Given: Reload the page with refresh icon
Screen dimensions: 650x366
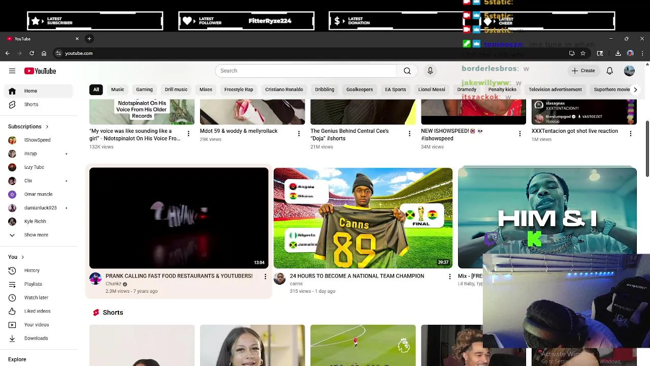Looking at the screenshot, I should 31,53.
